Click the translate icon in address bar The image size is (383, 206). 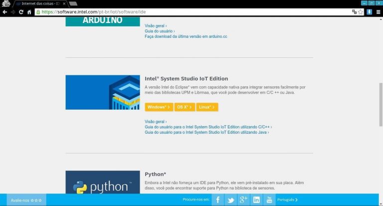[x=354, y=11]
